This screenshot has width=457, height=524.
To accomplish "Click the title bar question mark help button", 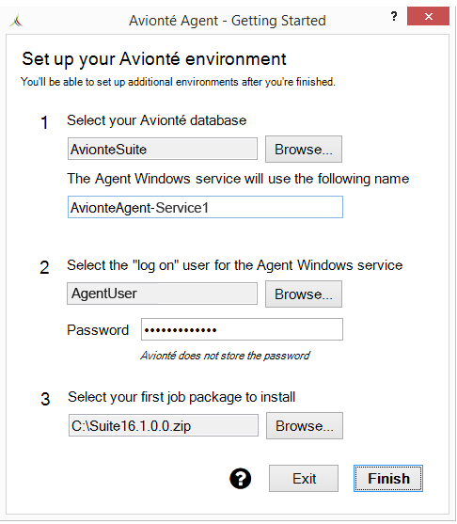I will pos(394,16).
